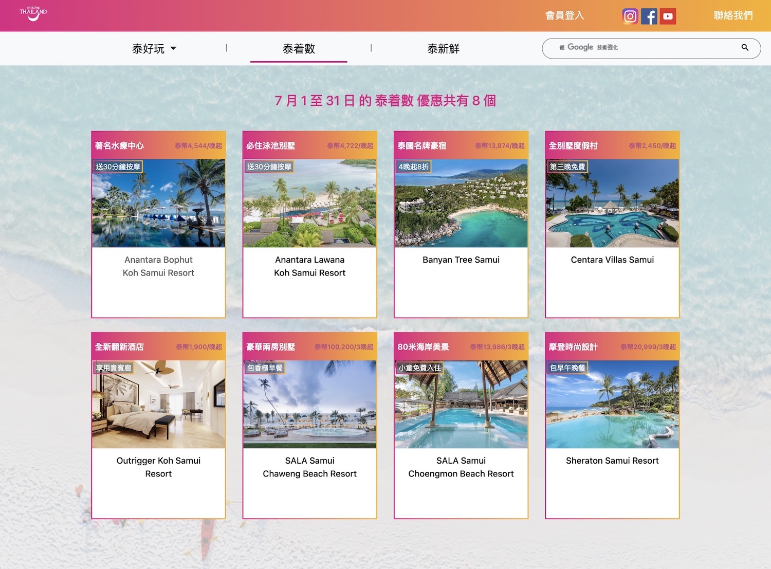Click the 泰幣2,450/晚起 price
Screen dimensions: 771x569
click(x=652, y=146)
